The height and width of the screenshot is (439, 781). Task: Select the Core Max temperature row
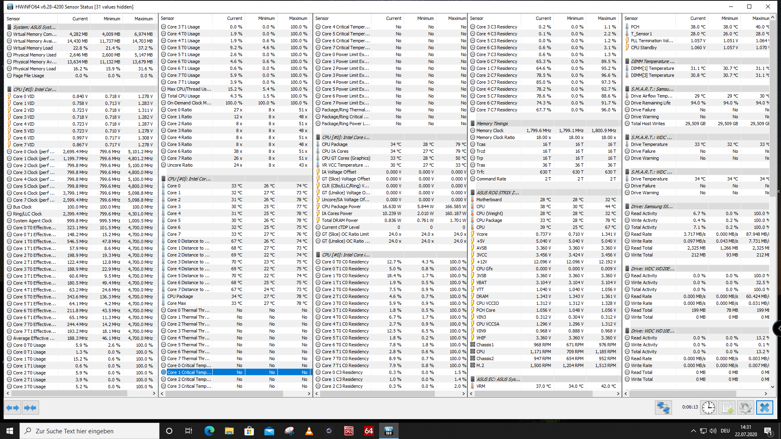point(236,303)
